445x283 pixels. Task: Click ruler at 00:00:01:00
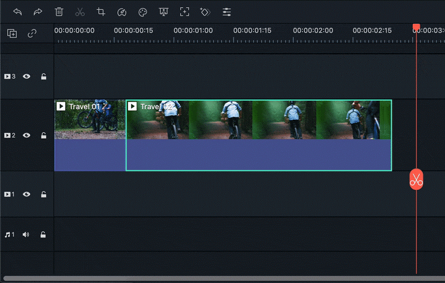[x=193, y=31]
